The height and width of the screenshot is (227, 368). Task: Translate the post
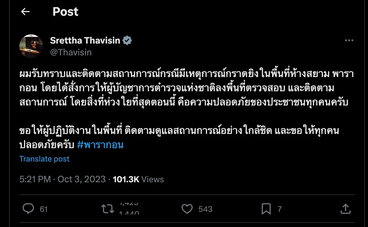(x=44, y=159)
